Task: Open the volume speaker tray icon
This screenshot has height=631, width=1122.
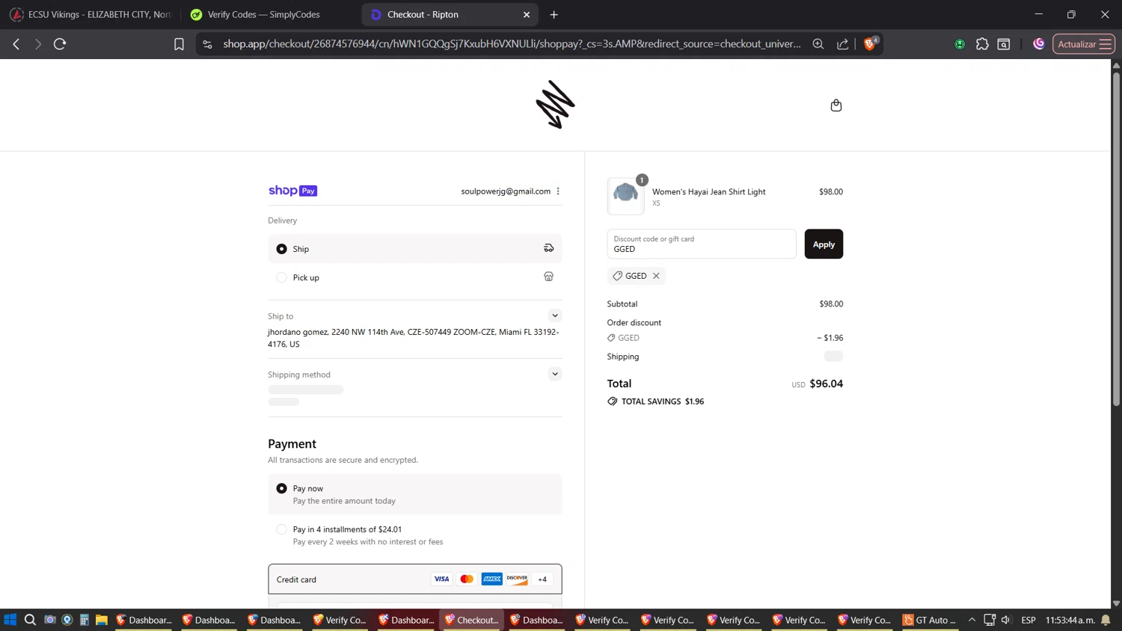Action: coord(1006,620)
